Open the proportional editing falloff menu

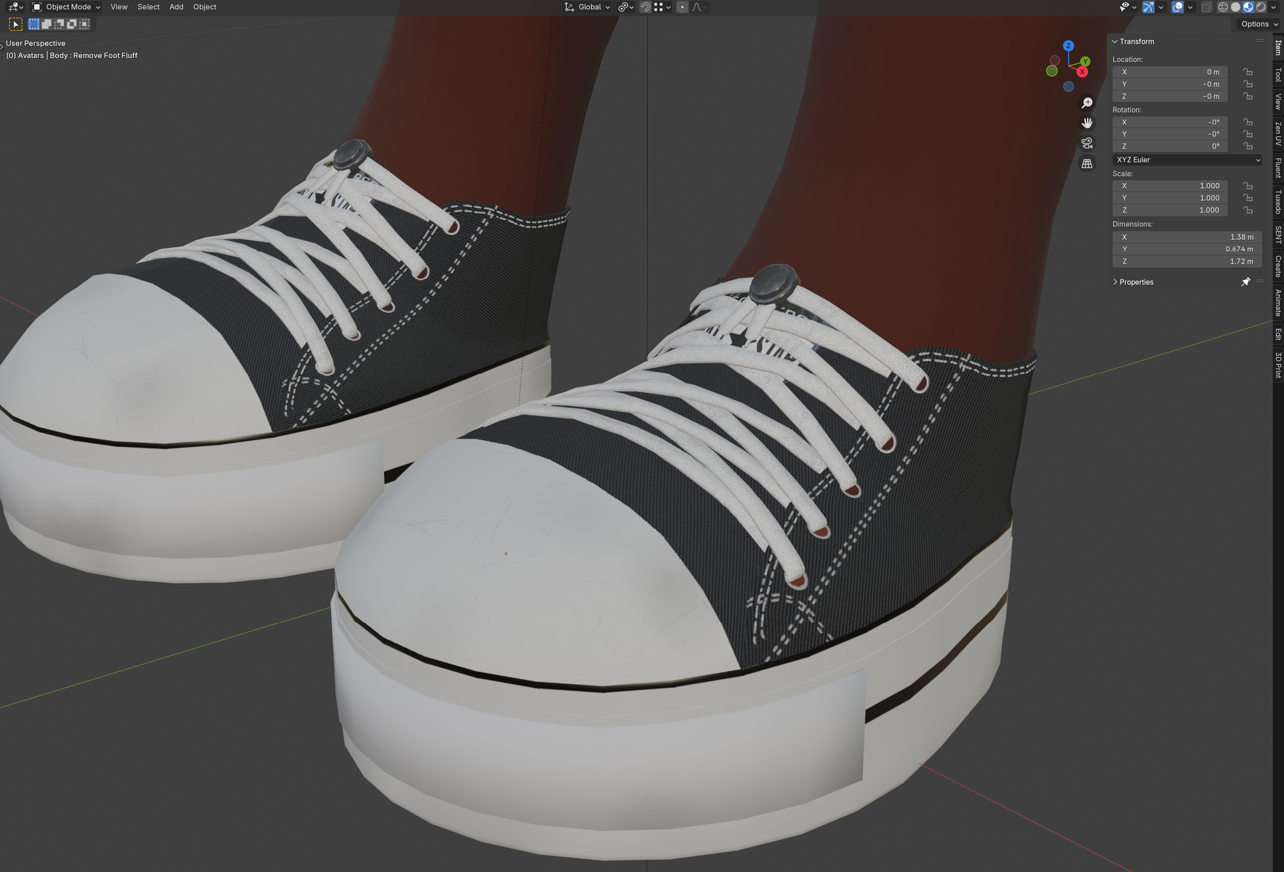point(700,7)
